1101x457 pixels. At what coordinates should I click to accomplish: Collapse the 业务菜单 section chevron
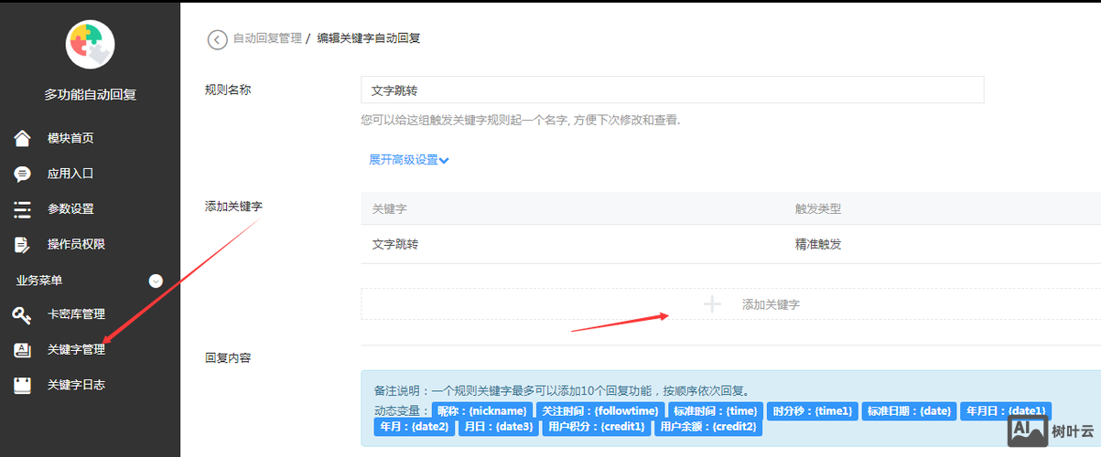[156, 281]
